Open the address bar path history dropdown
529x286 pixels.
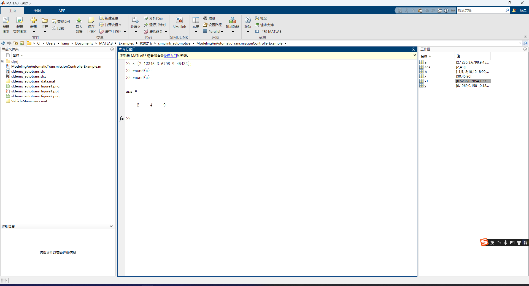click(520, 43)
